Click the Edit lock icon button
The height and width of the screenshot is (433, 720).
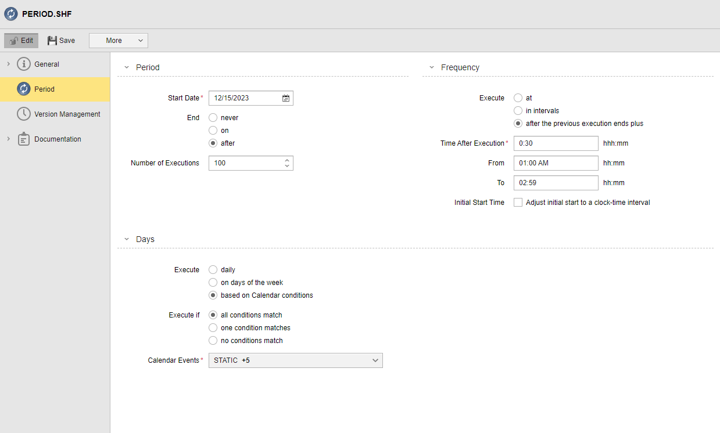13,40
